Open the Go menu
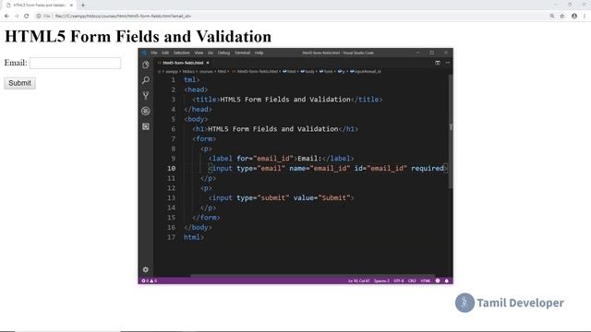 (x=211, y=53)
